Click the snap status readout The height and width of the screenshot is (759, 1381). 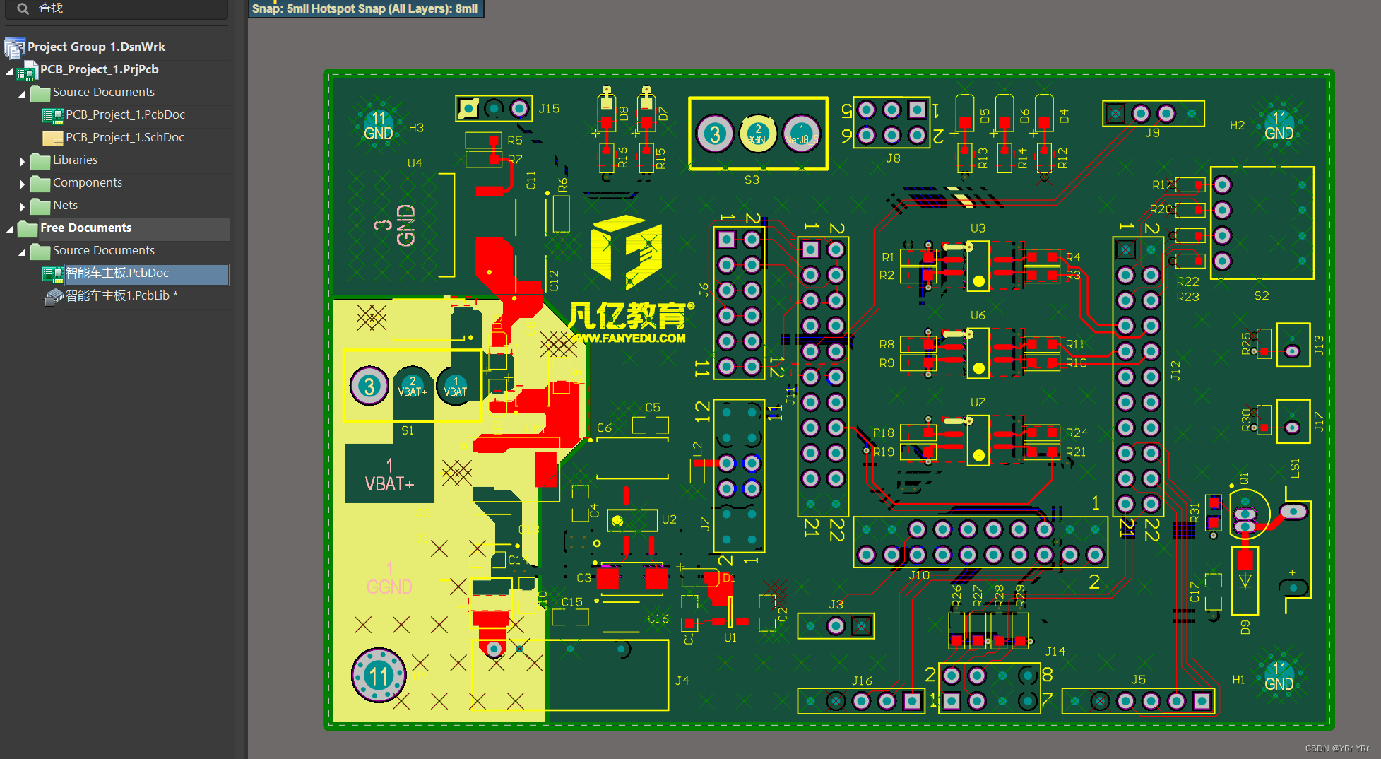point(365,8)
